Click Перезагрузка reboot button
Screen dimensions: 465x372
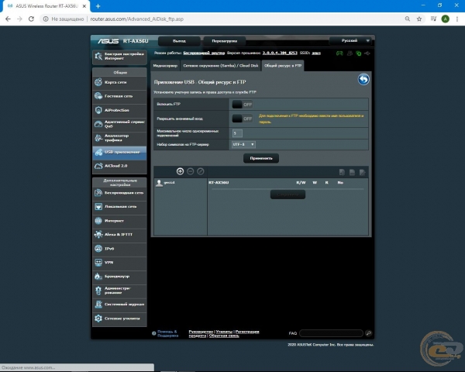click(225, 41)
